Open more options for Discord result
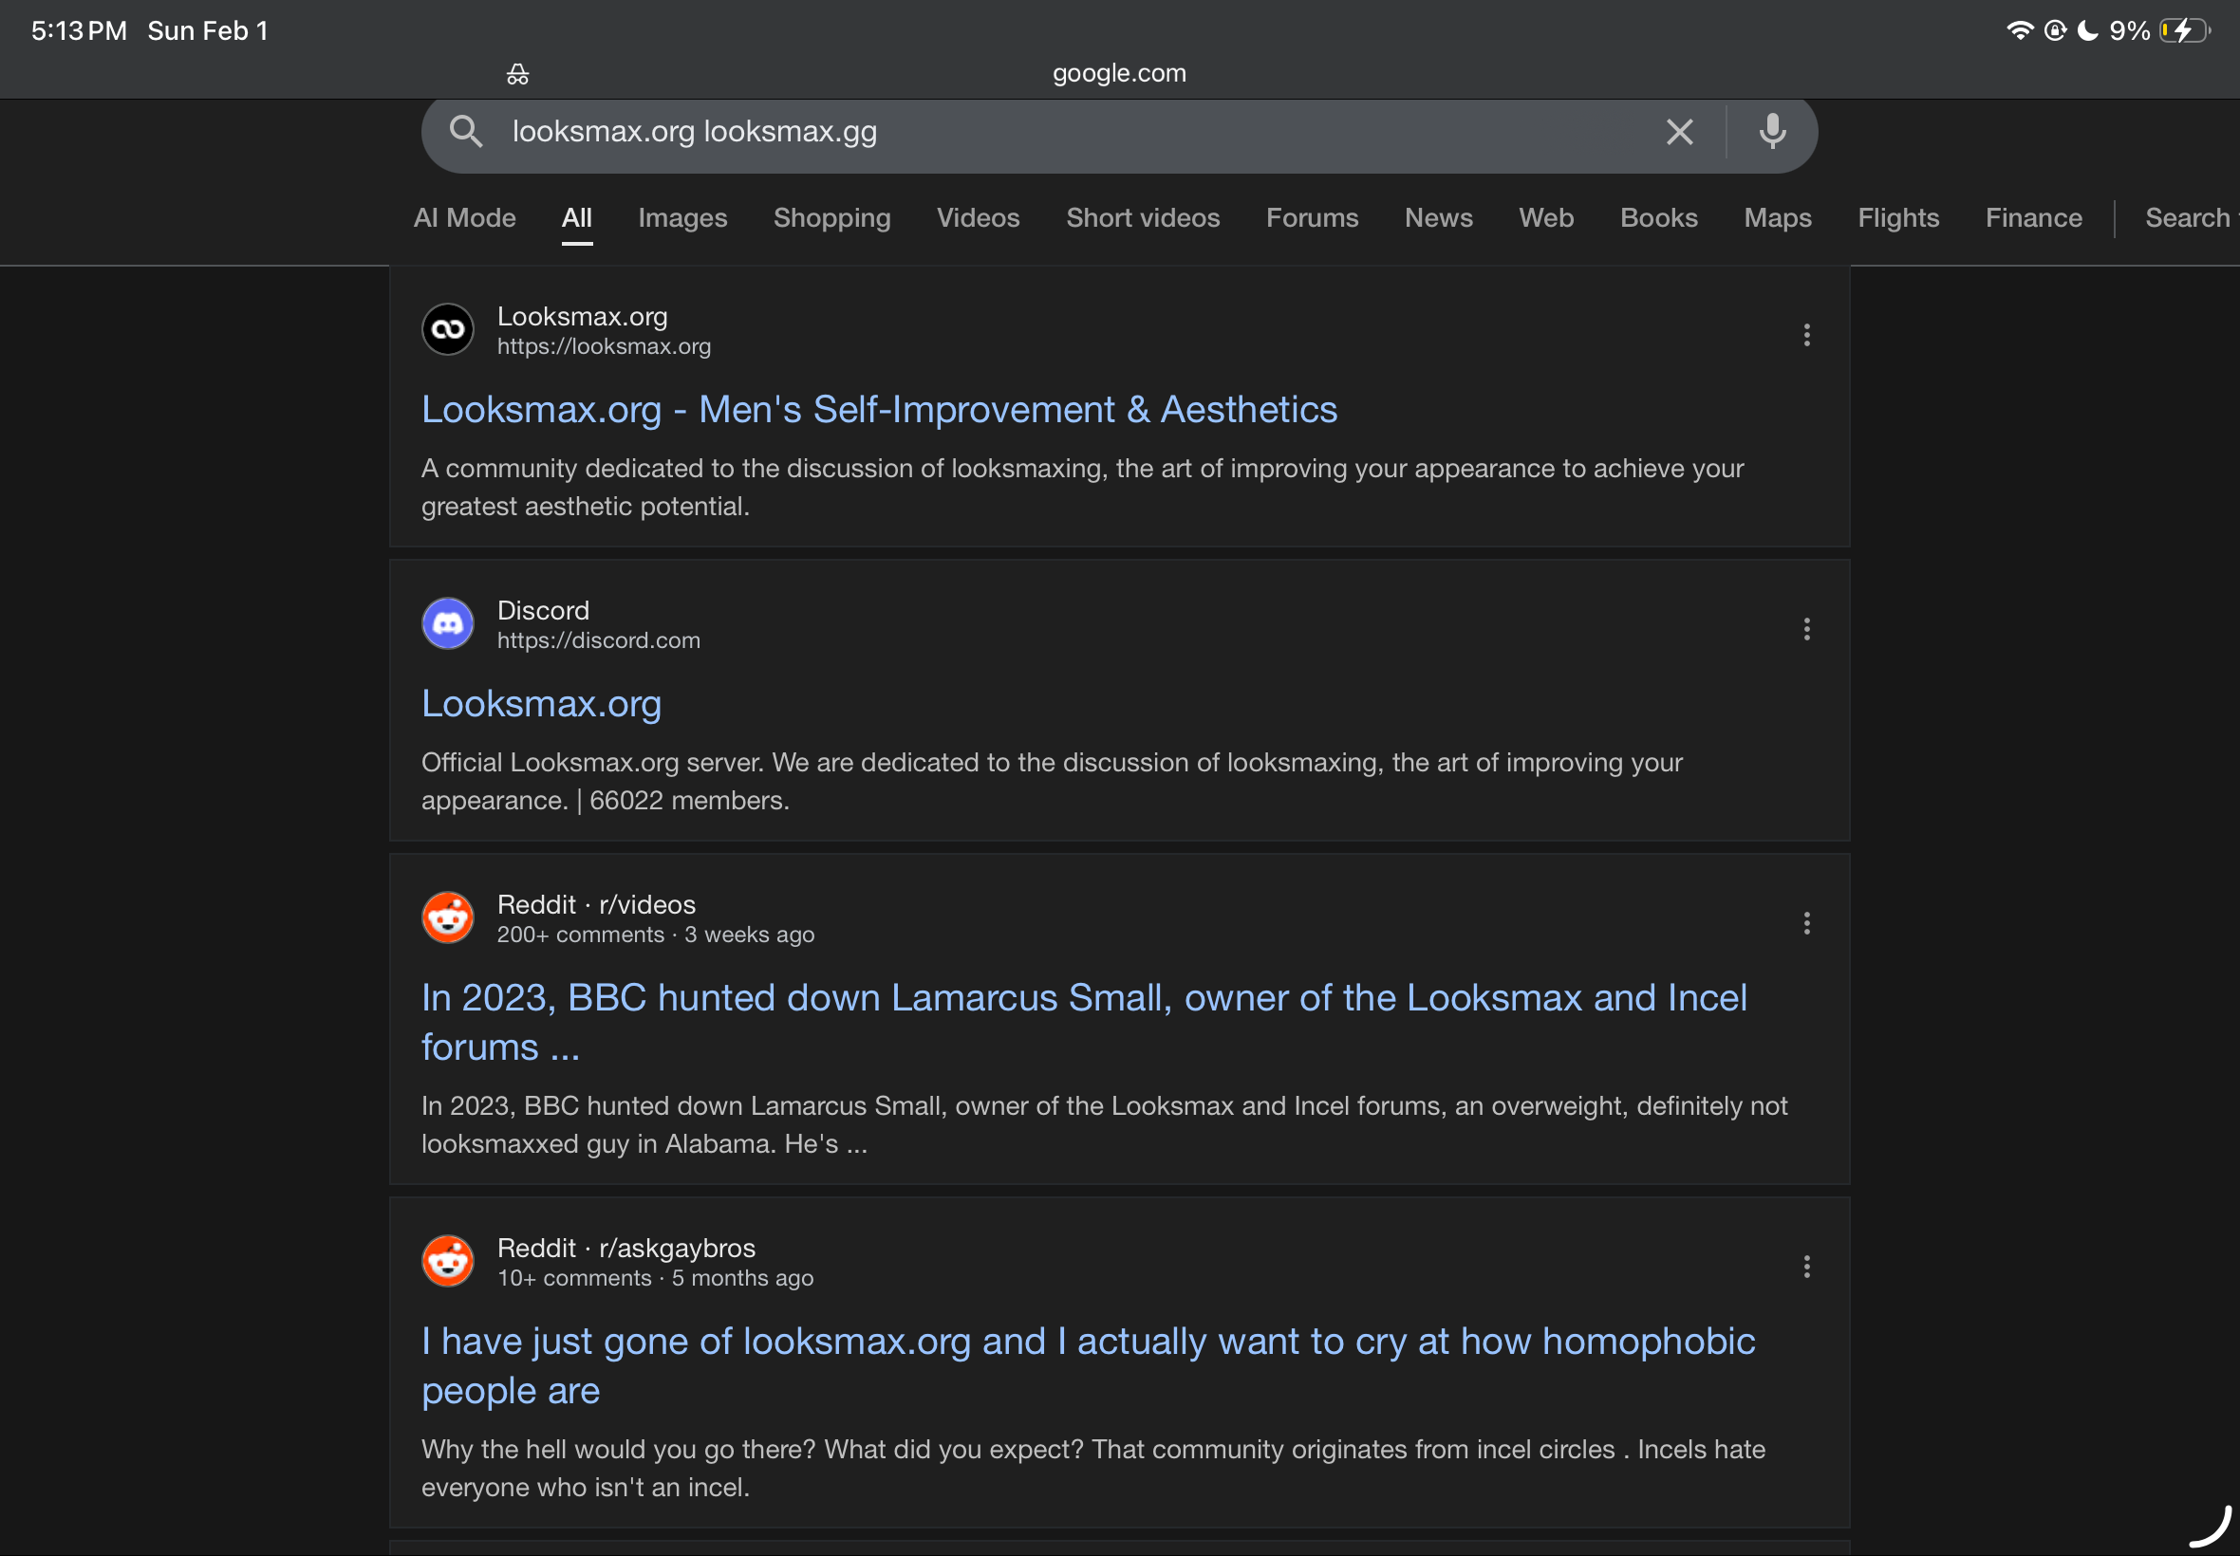Viewport: 2240px width, 1556px height. click(1806, 629)
